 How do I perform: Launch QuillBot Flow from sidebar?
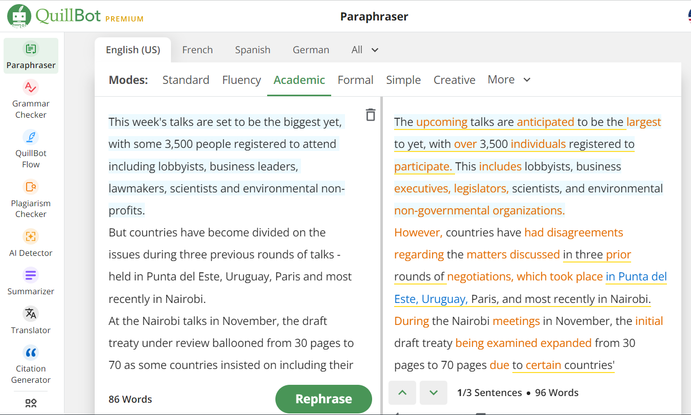tap(31, 149)
